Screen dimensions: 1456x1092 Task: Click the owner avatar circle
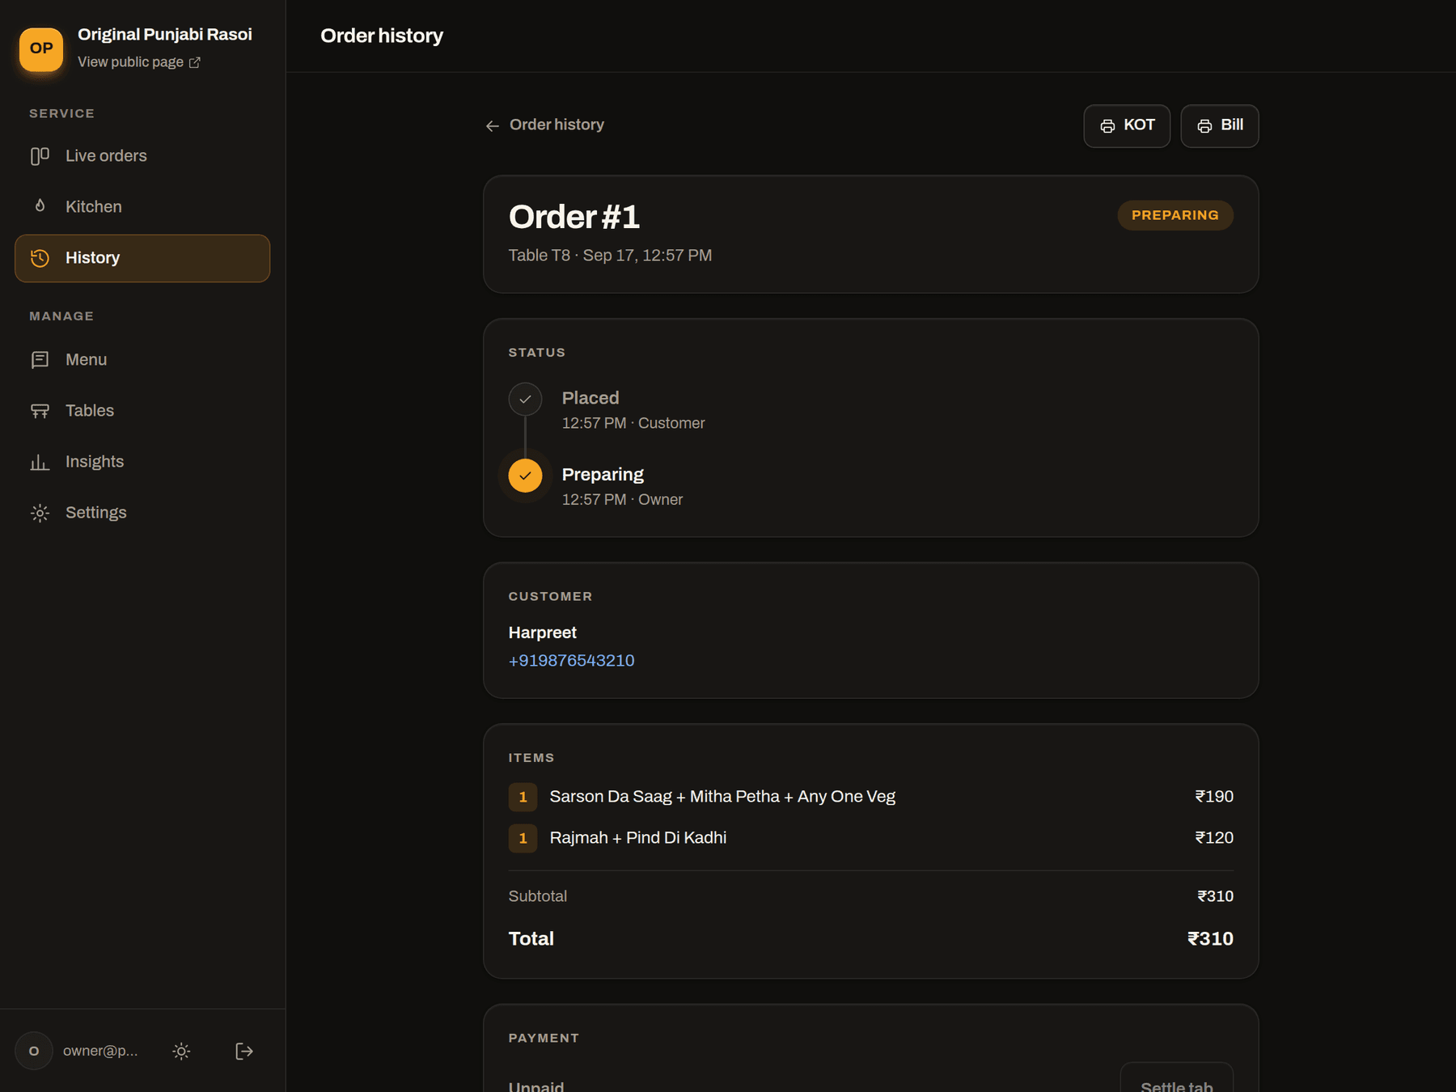(x=34, y=1051)
